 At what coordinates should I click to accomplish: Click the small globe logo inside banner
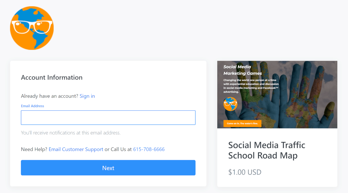[231, 104]
